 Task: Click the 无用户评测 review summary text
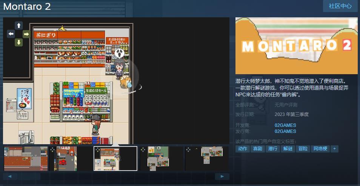pos(286,105)
